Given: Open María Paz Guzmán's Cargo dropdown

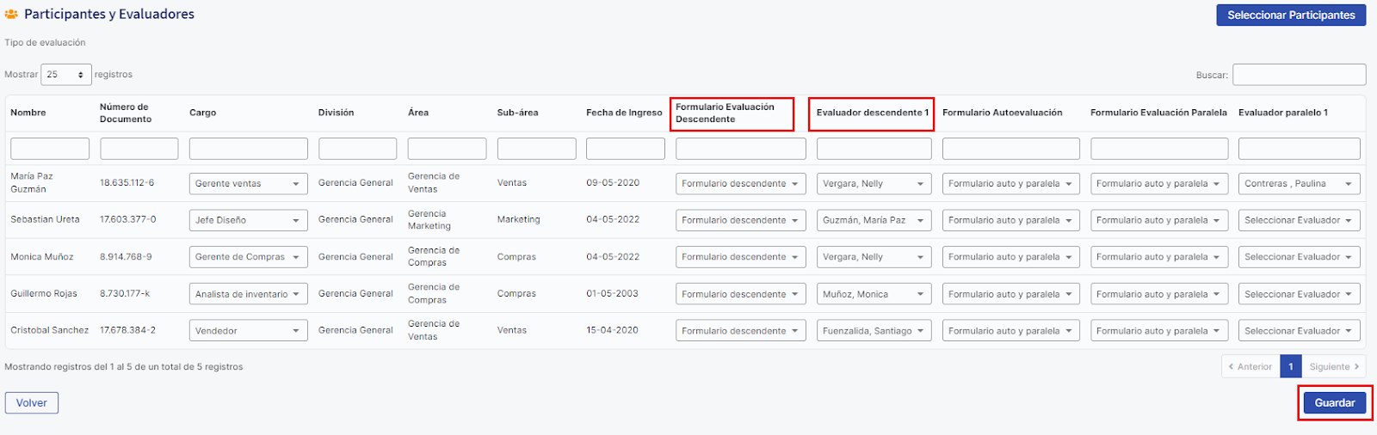Looking at the screenshot, I should tap(248, 183).
